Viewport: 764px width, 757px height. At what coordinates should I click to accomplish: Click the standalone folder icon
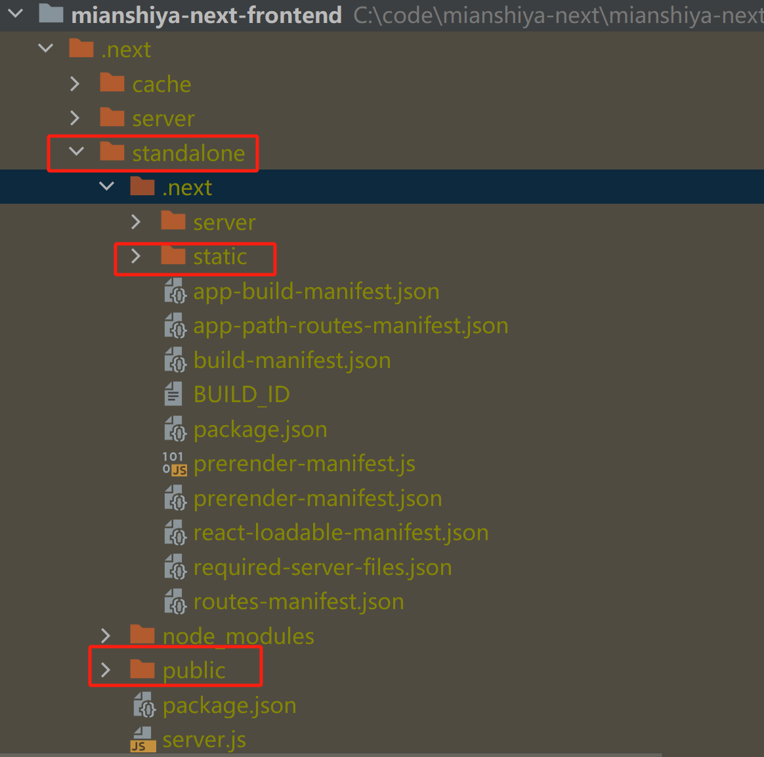click(x=112, y=151)
